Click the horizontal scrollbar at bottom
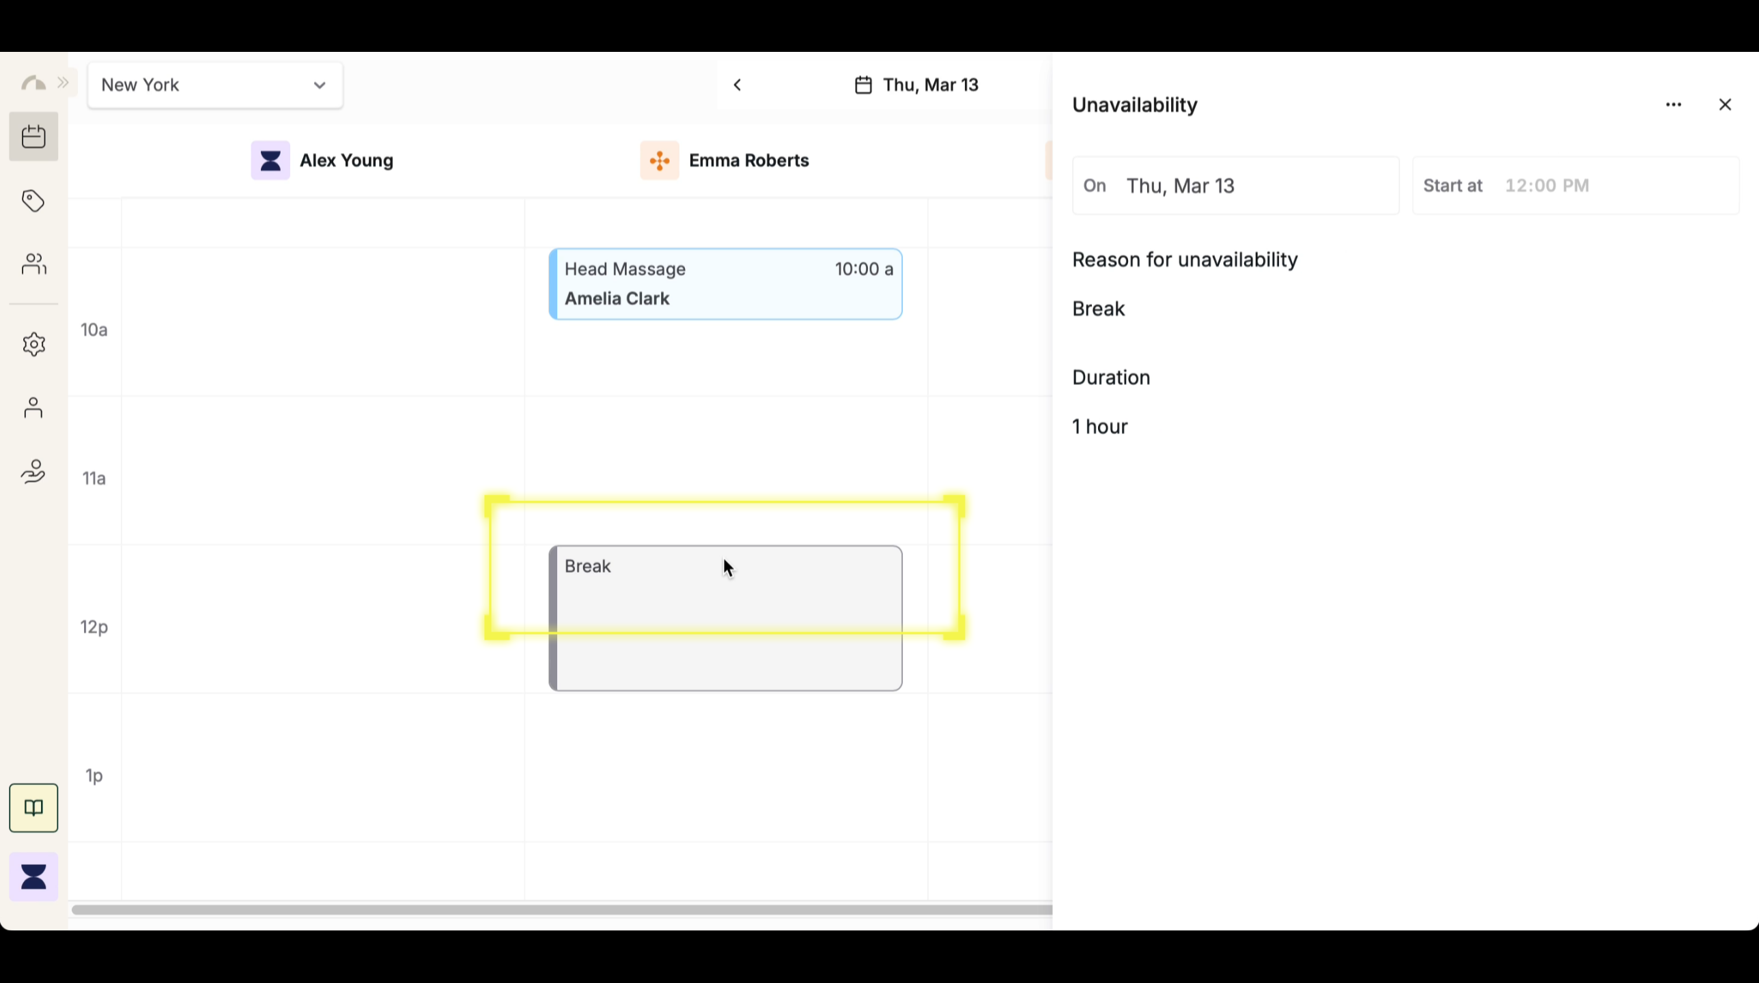Image resolution: width=1759 pixels, height=983 pixels. (x=560, y=910)
